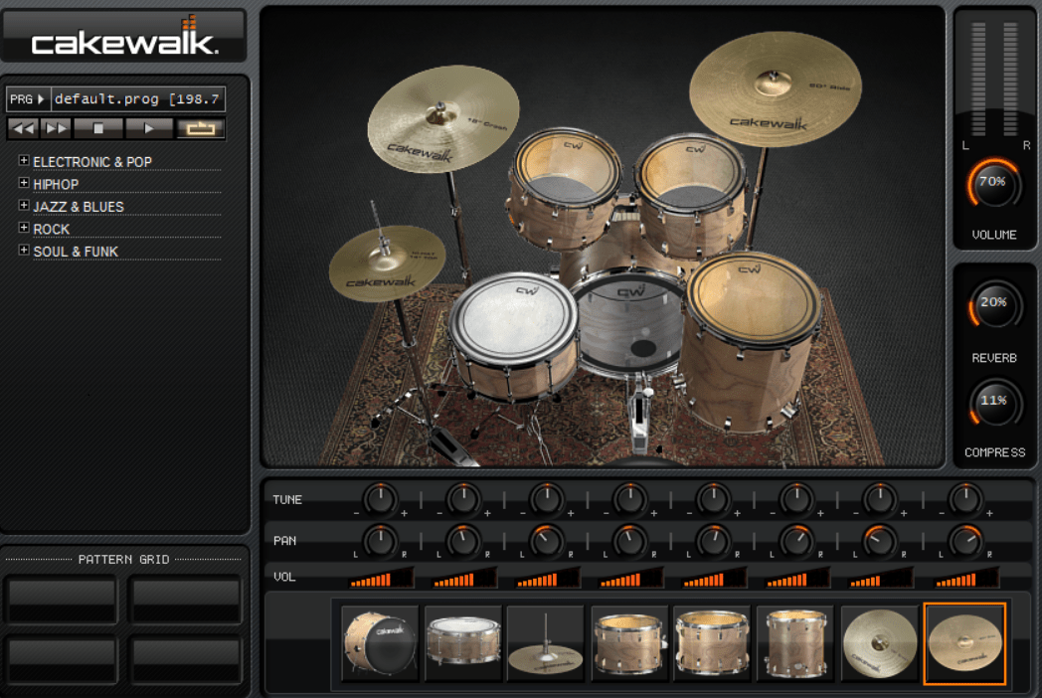1042x698 pixels.
Task: Click the REVERB knob at 20%
Action: [994, 304]
